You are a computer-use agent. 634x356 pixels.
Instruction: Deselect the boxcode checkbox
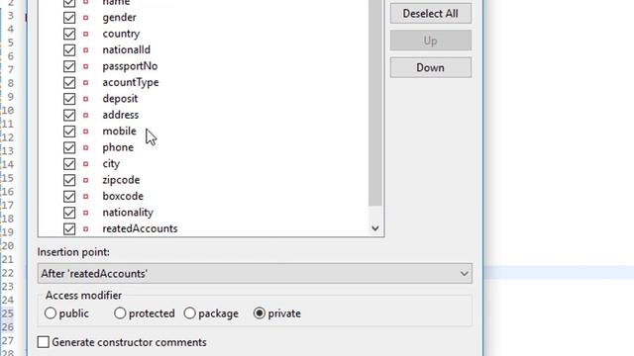pos(69,196)
